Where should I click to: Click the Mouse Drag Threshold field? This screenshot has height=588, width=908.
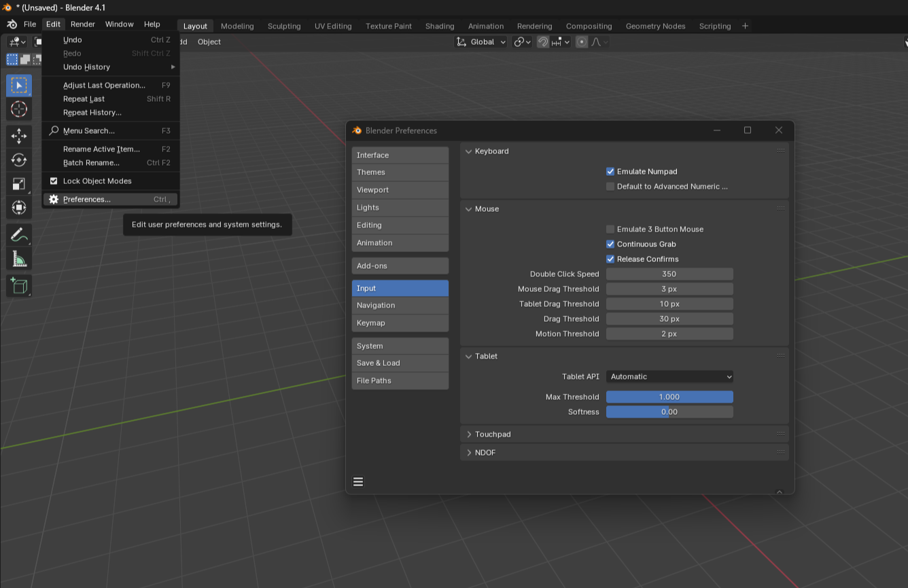pyautogui.click(x=669, y=289)
